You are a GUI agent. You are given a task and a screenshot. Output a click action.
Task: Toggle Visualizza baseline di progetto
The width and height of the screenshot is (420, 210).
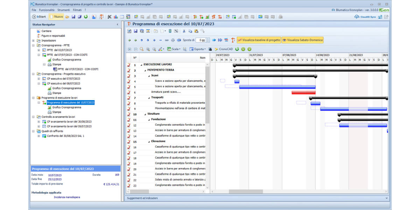click(x=259, y=40)
